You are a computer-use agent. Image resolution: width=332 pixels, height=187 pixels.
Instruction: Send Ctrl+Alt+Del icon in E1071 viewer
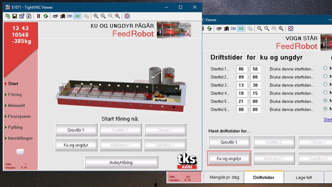[55, 16]
